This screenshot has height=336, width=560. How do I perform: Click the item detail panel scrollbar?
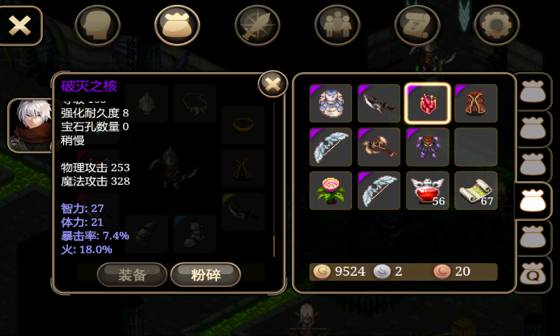point(274,180)
